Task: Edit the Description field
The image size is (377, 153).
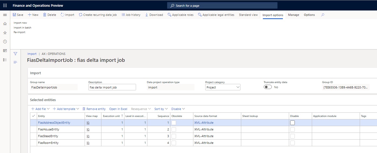Action: pos(112,87)
